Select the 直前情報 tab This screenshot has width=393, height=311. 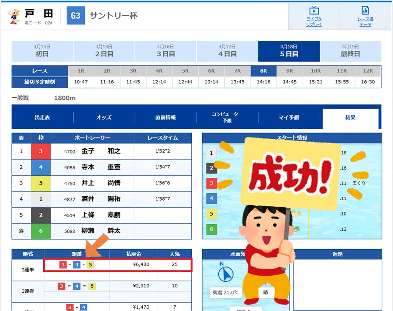coord(165,117)
